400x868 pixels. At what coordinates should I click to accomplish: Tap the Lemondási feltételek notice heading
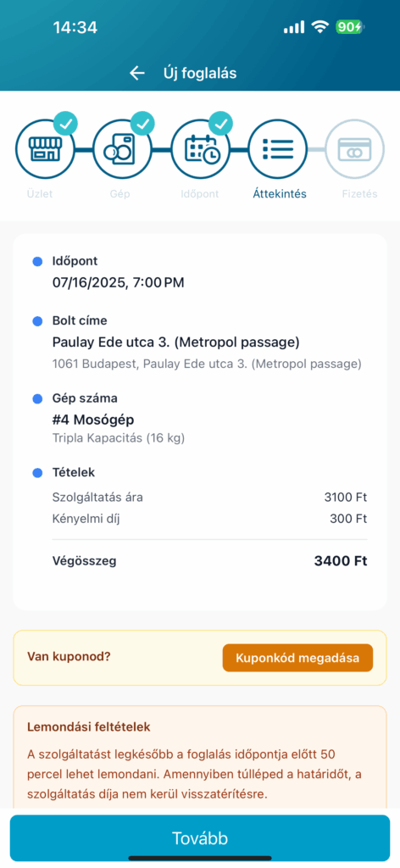(88, 726)
